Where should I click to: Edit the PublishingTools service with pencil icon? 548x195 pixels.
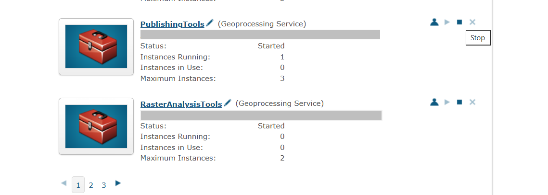coord(210,23)
